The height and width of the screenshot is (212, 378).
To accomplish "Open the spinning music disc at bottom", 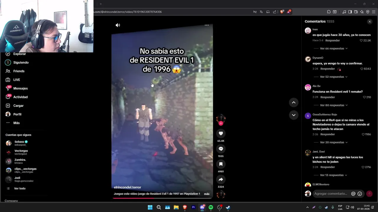I will (x=221, y=194).
